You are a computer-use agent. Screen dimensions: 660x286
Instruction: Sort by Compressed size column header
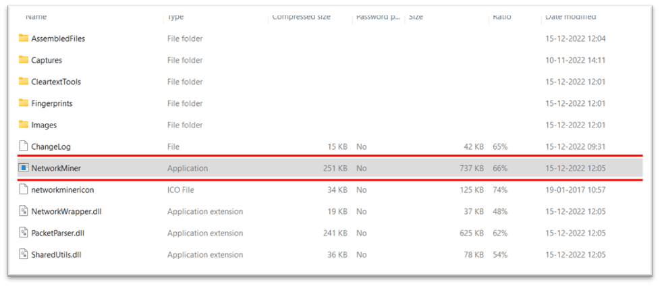pyautogui.click(x=301, y=17)
